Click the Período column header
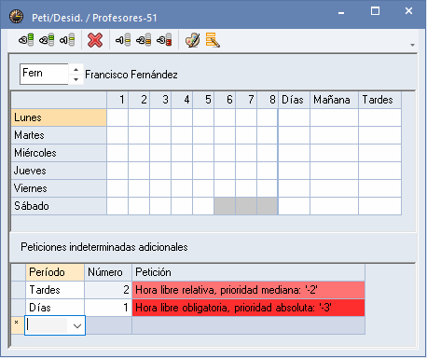This screenshot has width=427, height=358. pos(55,272)
